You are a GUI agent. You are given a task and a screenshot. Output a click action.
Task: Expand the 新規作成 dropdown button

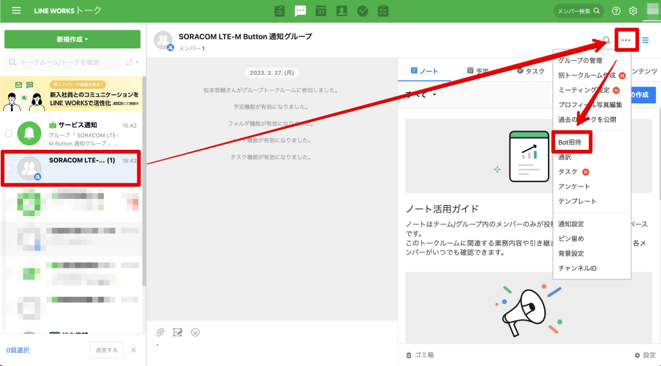[x=72, y=39]
